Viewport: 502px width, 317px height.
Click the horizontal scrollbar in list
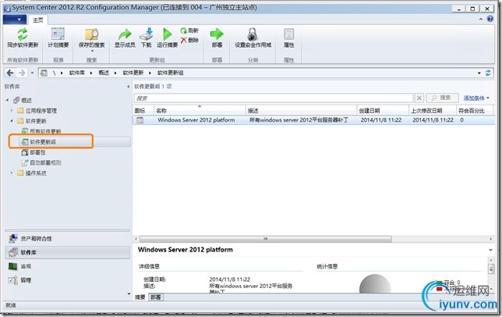pos(265,239)
